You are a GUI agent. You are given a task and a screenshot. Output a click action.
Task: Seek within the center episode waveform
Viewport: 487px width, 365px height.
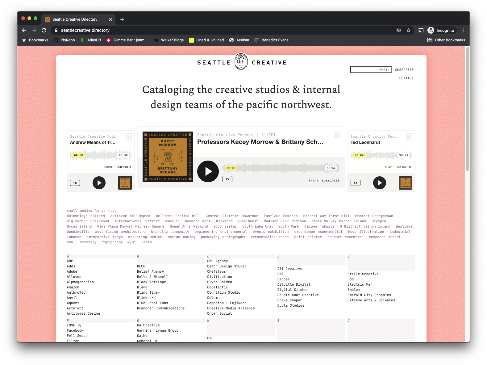click(x=281, y=168)
